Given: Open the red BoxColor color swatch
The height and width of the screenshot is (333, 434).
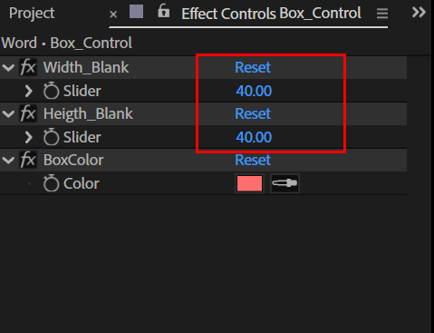Looking at the screenshot, I should (249, 183).
